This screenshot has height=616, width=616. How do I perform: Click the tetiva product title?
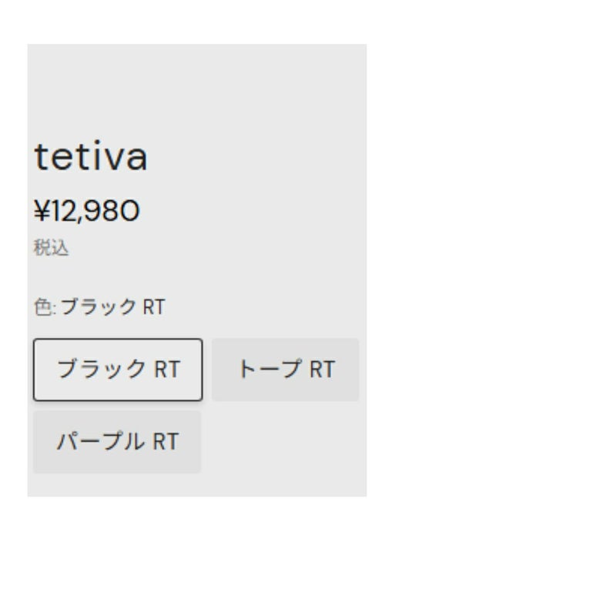pyautogui.click(x=91, y=157)
